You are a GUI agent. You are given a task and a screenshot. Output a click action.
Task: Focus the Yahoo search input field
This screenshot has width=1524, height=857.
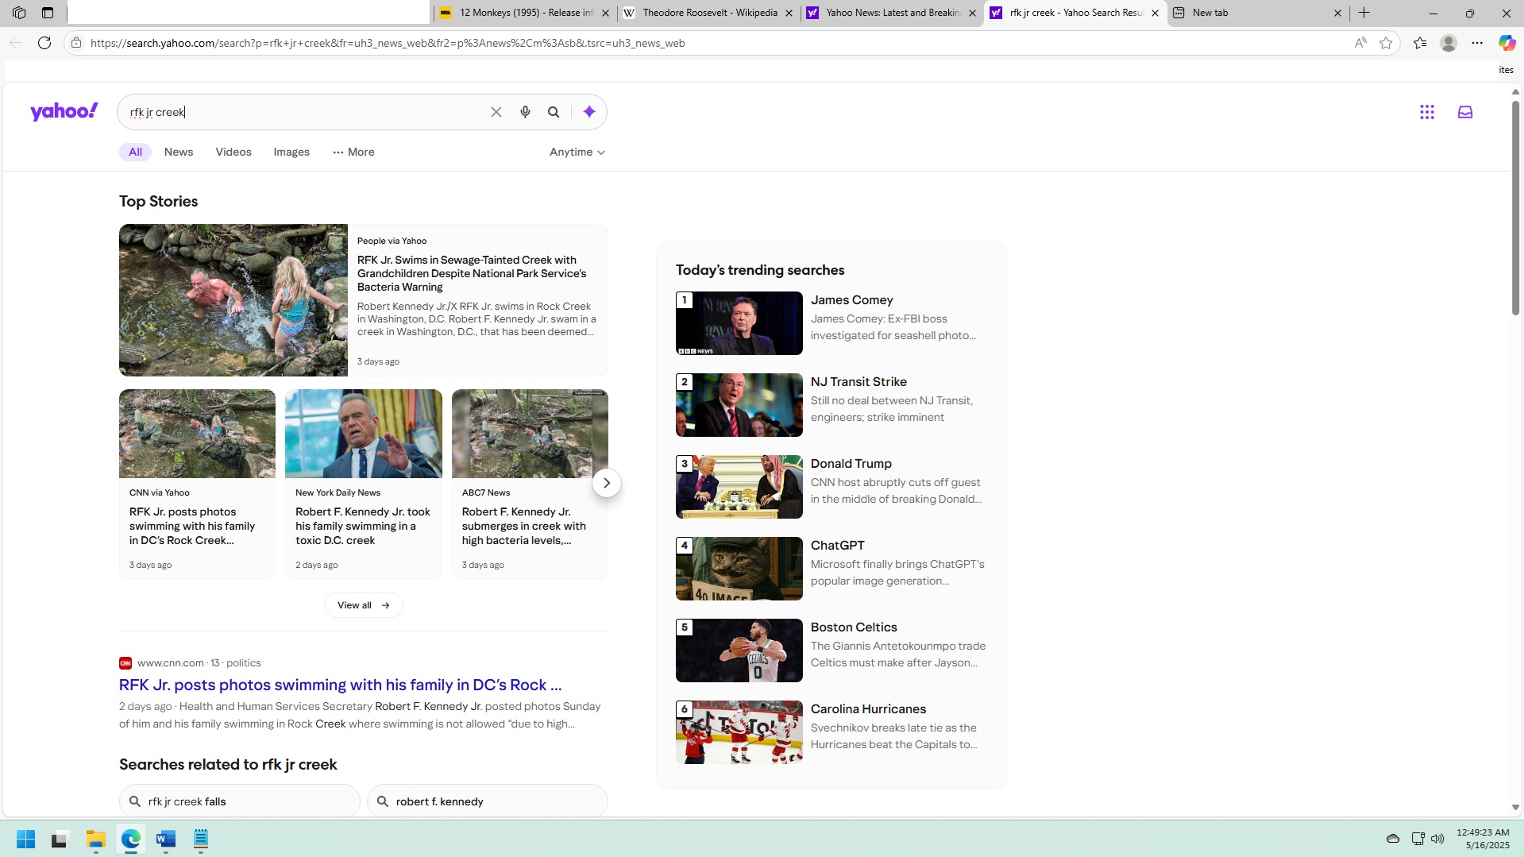pyautogui.click(x=307, y=112)
